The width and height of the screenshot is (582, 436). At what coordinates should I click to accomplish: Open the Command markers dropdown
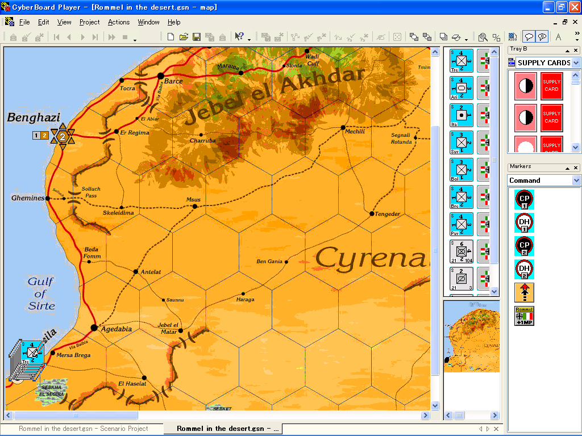576,181
